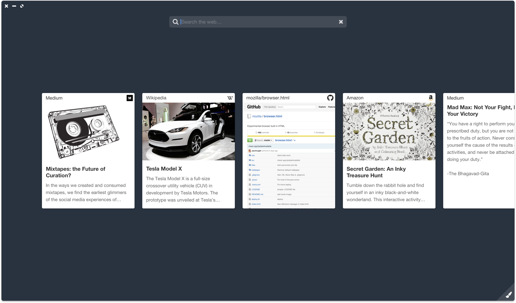Viewport: 516px width, 303px height.
Task: Click the GitHub octocat icon on the browser.html card
Action: coord(330,98)
